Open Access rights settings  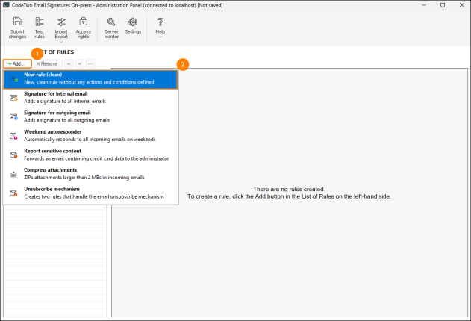(83, 28)
